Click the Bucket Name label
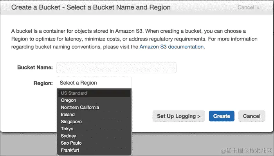The image size is (274, 156). pyautogui.click(x=35, y=67)
